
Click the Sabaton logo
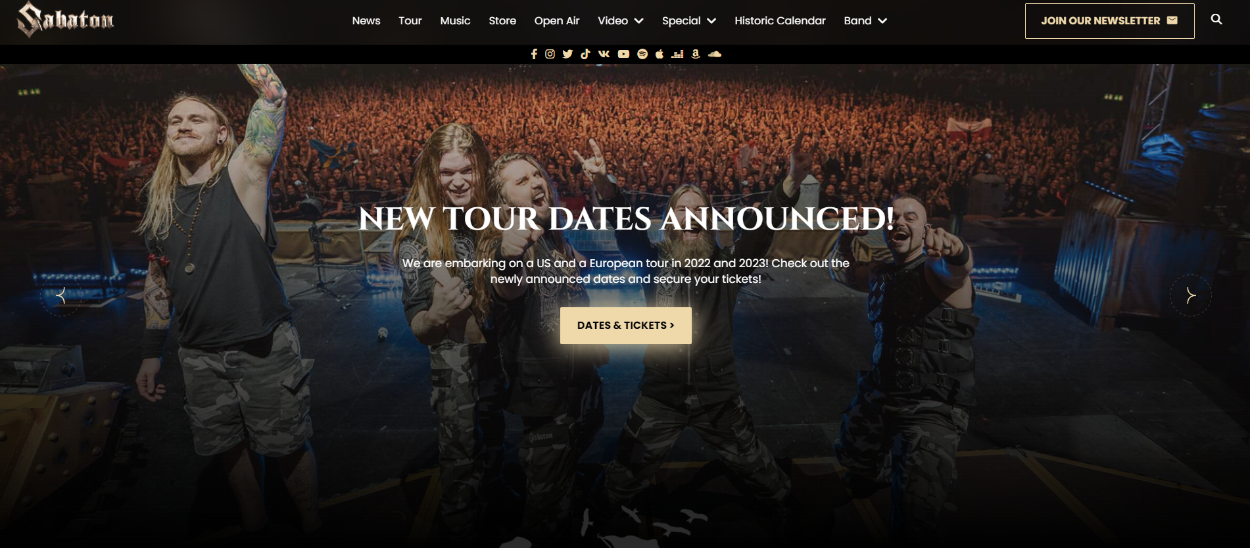point(65,19)
